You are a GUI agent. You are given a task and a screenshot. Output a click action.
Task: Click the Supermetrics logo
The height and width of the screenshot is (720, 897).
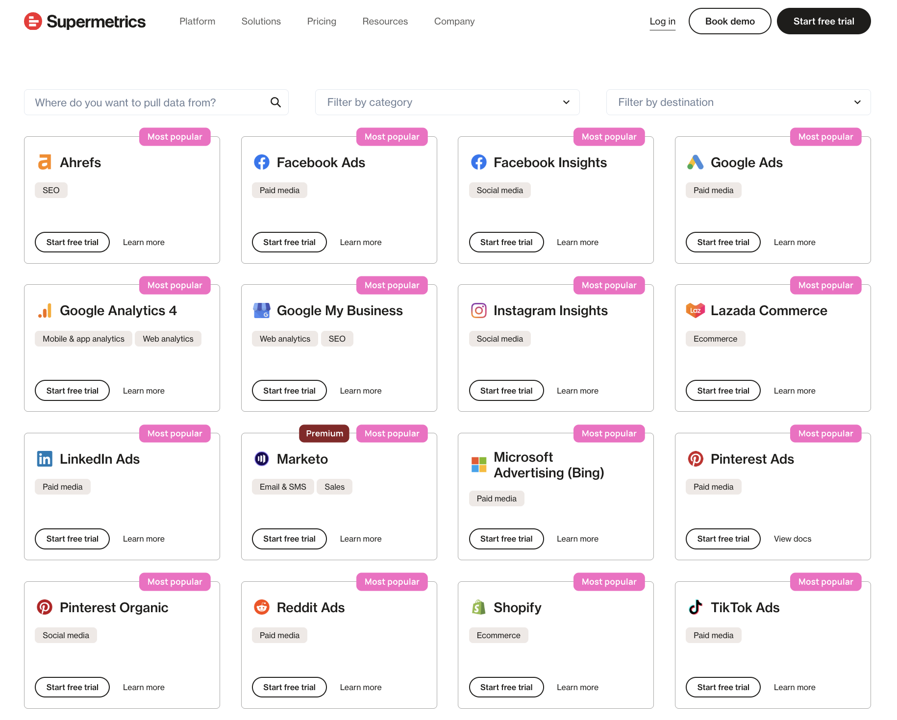click(84, 21)
